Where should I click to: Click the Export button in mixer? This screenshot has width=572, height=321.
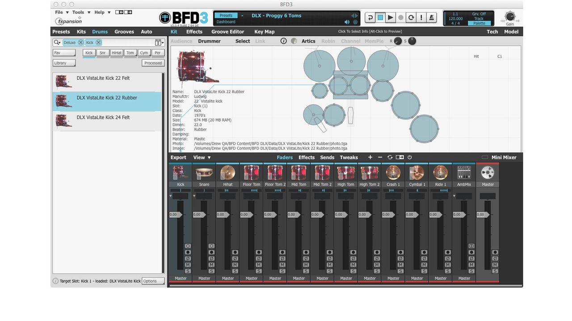click(178, 157)
